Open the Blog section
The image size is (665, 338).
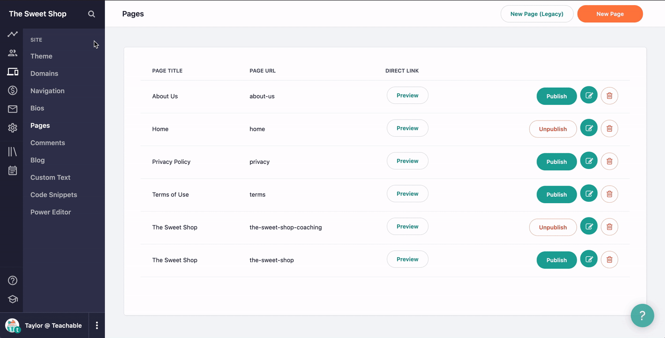[x=37, y=160]
